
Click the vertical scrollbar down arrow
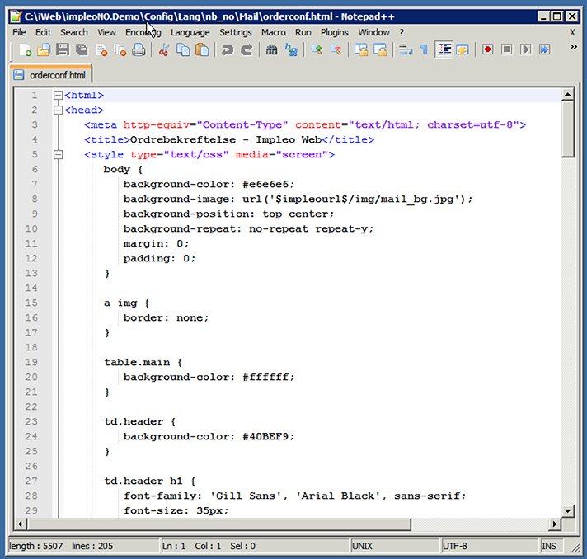[x=568, y=510]
